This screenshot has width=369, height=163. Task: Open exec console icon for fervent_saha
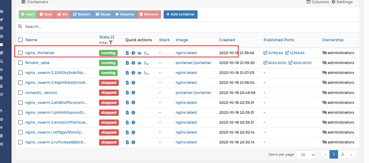(x=146, y=63)
